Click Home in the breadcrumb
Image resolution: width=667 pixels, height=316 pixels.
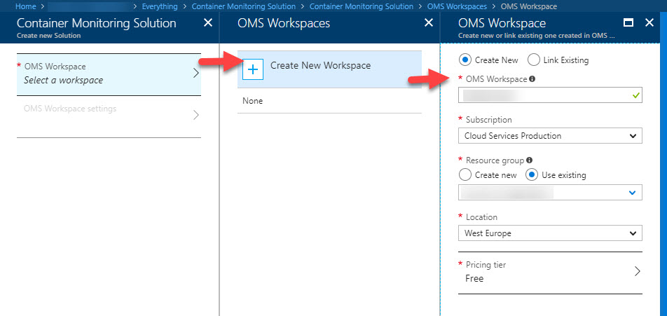click(x=25, y=6)
